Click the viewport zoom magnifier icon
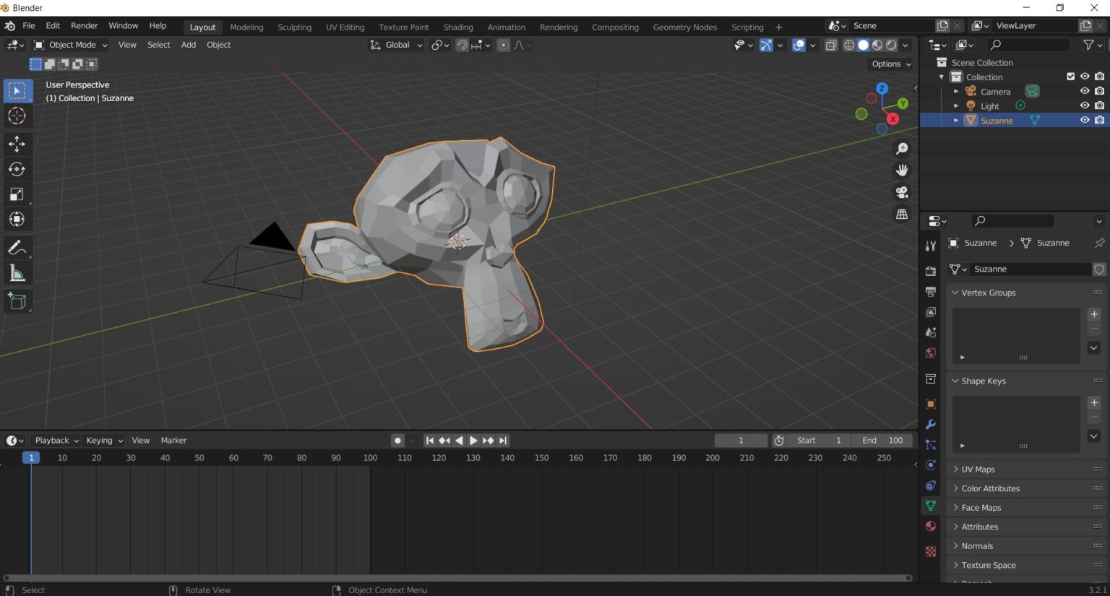Viewport: 1110px width, 596px height. (x=902, y=149)
